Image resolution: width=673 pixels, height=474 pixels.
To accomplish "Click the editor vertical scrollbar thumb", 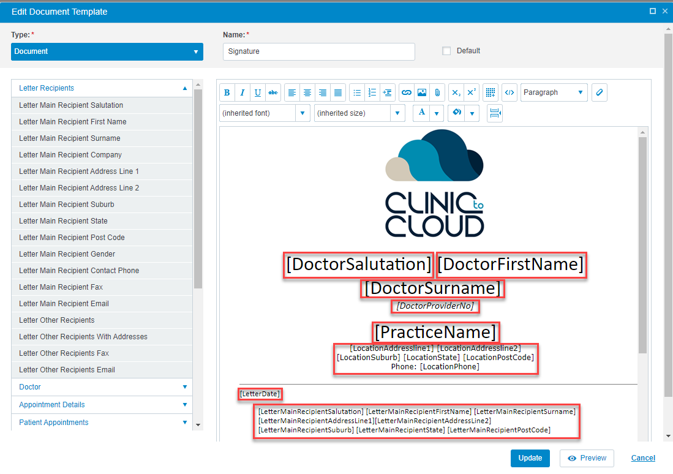I will coord(642,245).
